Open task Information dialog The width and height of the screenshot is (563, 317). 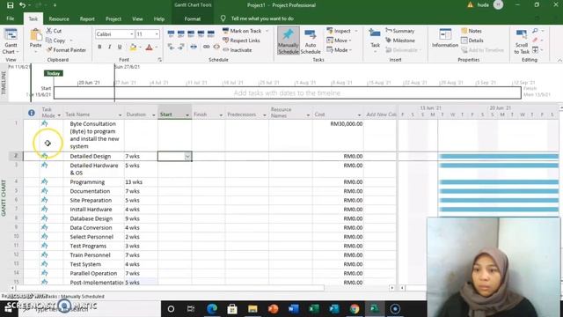[x=445, y=38]
